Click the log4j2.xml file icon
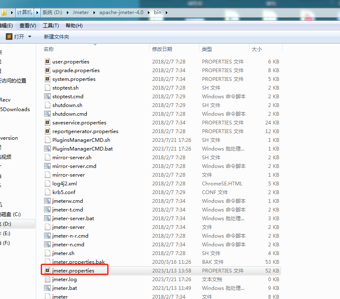 (x=47, y=183)
